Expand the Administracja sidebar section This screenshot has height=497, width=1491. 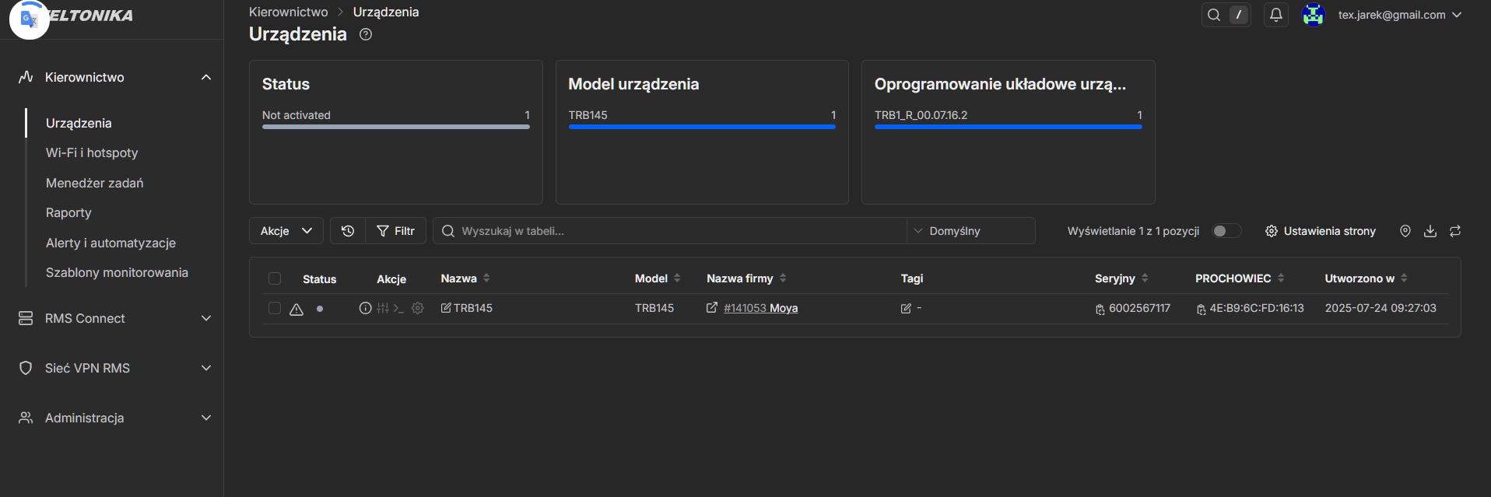click(x=206, y=418)
